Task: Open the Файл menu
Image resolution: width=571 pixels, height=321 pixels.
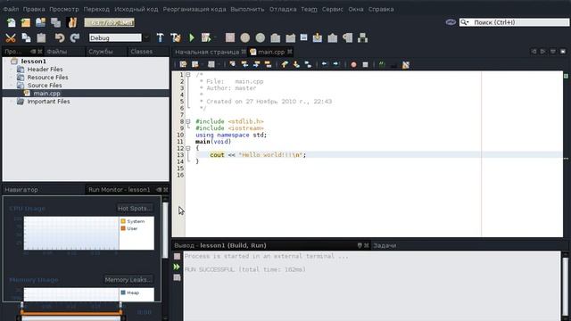Action: [x=11, y=9]
